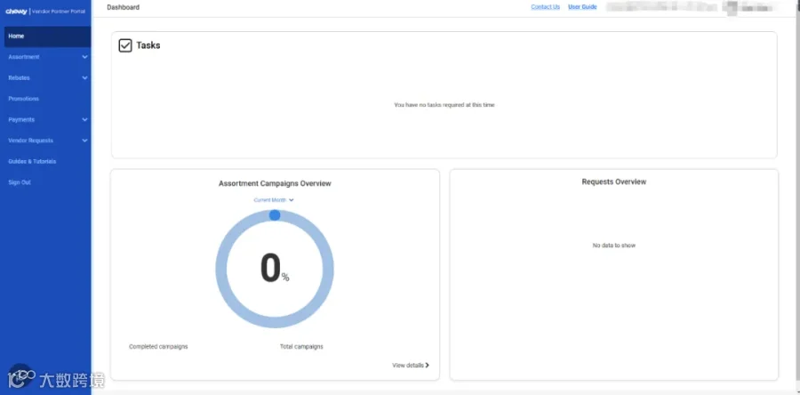Click the blue dot on the campaigns ring
Viewport: 800px width, 395px height.
275,215
